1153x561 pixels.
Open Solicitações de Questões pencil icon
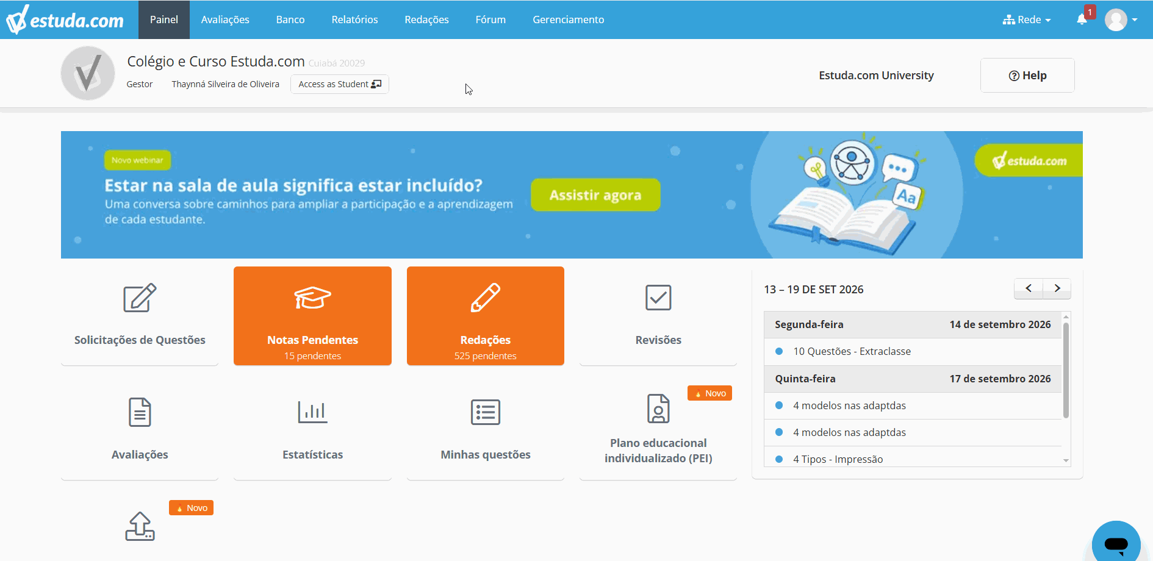pos(140,298)
